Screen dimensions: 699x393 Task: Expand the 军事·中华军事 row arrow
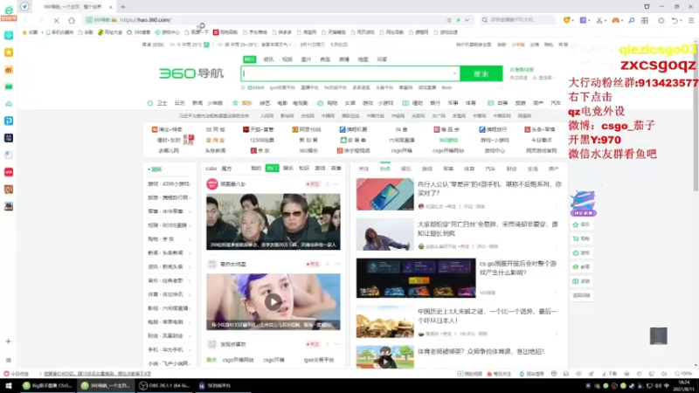tap(190, 211)
